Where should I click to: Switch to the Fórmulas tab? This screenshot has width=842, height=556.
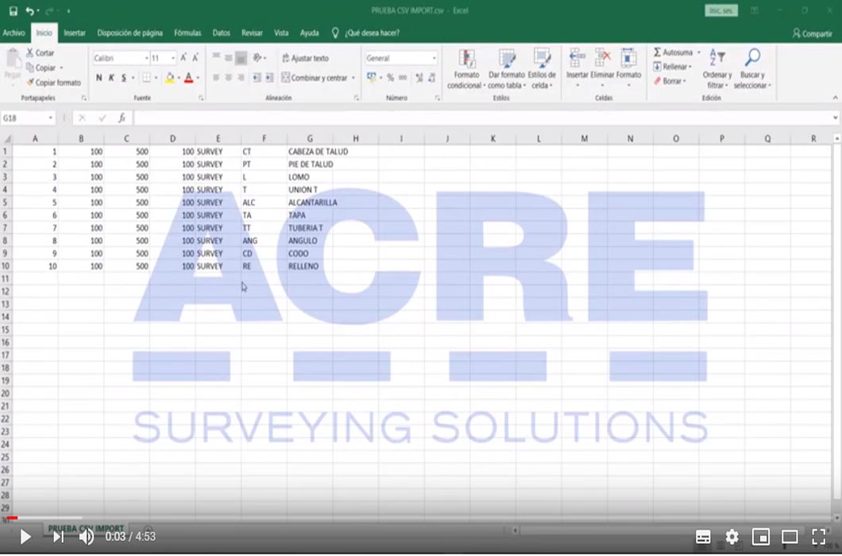click(x=187, y=33)
